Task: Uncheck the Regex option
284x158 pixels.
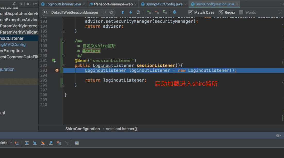Action: (x=221, y=12)
